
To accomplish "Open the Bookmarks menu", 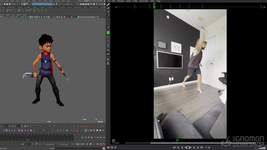I will (x=144, y=1).
